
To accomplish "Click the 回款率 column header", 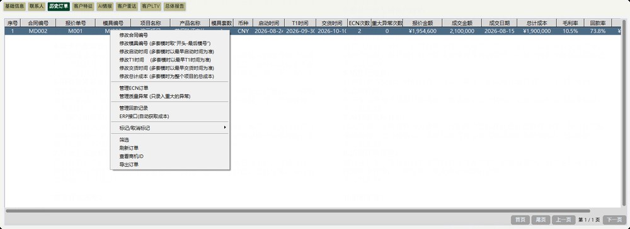I will pos(598,23).
